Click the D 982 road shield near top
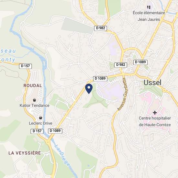Image resolution: width=178 pixels, height=178 pixels. coord(100,28)
